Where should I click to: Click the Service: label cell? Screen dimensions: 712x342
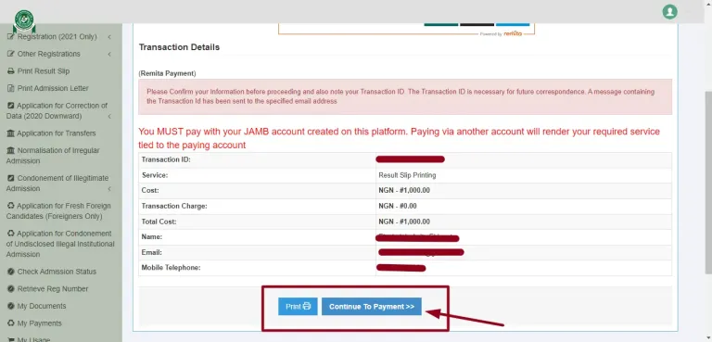point(257,175)
